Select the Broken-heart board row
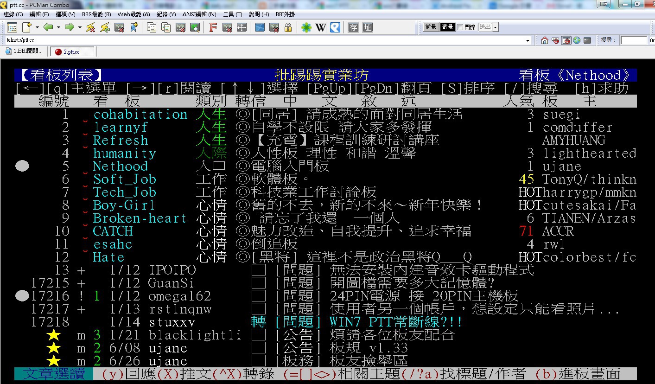The width and height of the screenshot is (655, 384). 325,218
